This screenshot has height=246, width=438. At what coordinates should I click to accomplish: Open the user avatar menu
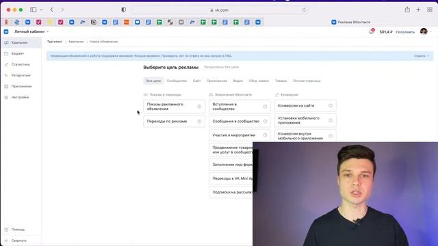tap(424, 31)
